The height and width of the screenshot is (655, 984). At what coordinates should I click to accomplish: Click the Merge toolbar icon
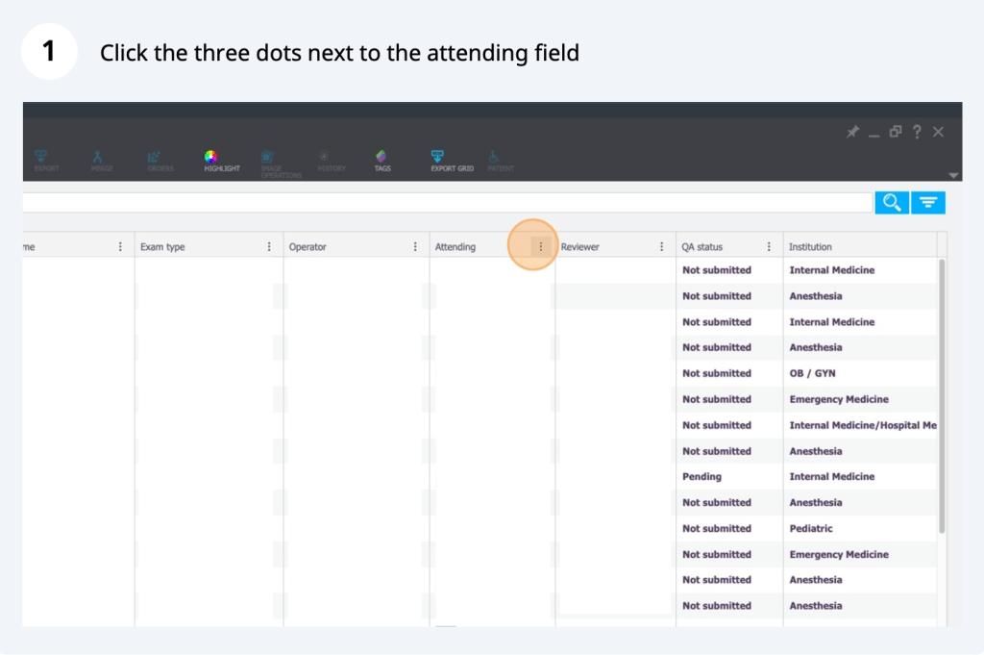point(97,158)
